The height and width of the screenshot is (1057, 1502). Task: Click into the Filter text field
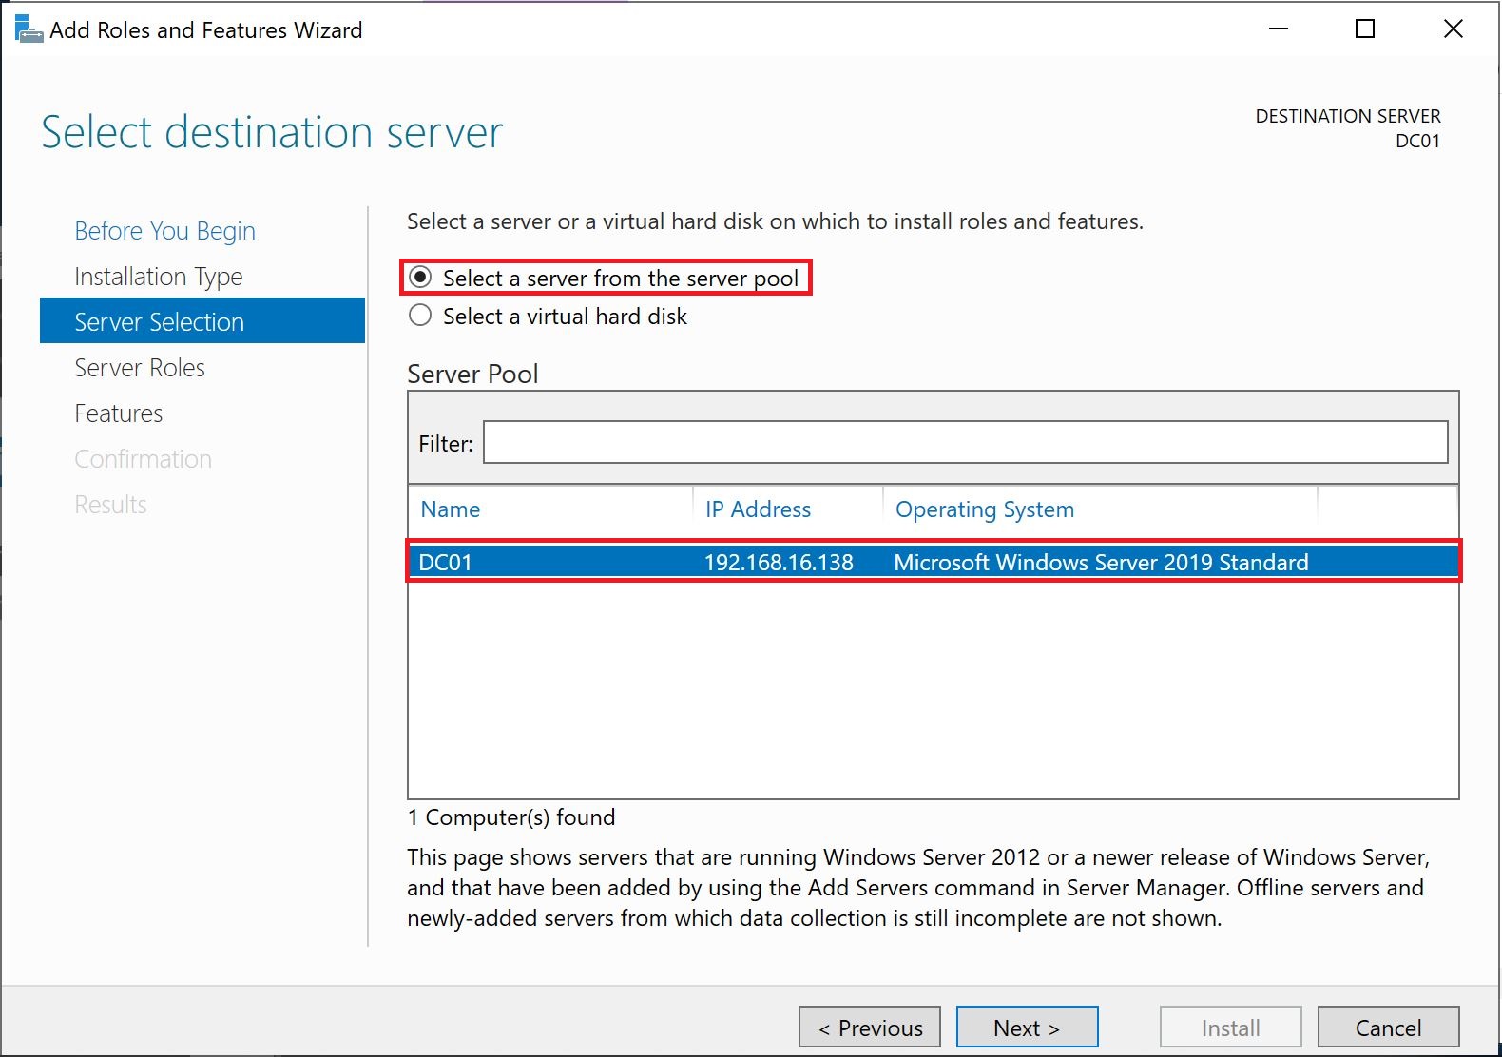pos(965,442)
